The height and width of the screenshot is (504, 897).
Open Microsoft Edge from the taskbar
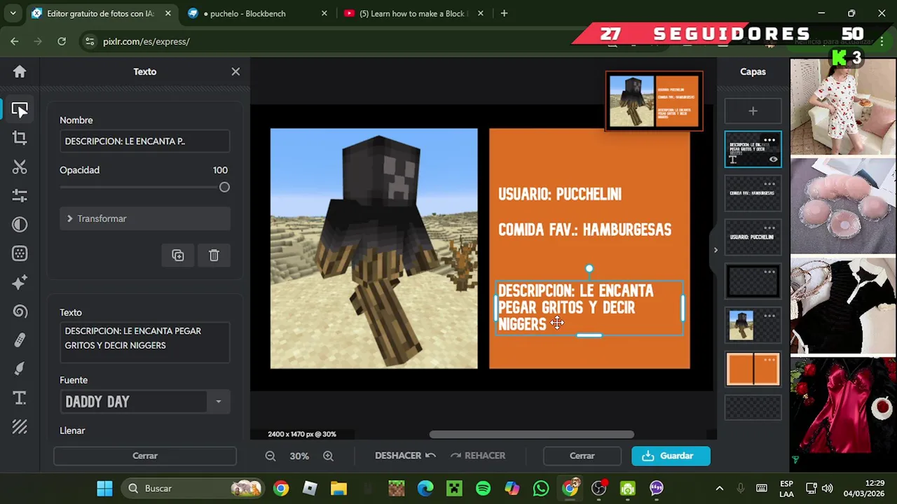point(425,488)
